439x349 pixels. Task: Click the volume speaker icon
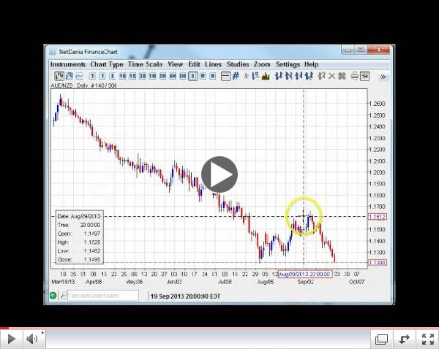pyautogui.click(x=32, y=339)
